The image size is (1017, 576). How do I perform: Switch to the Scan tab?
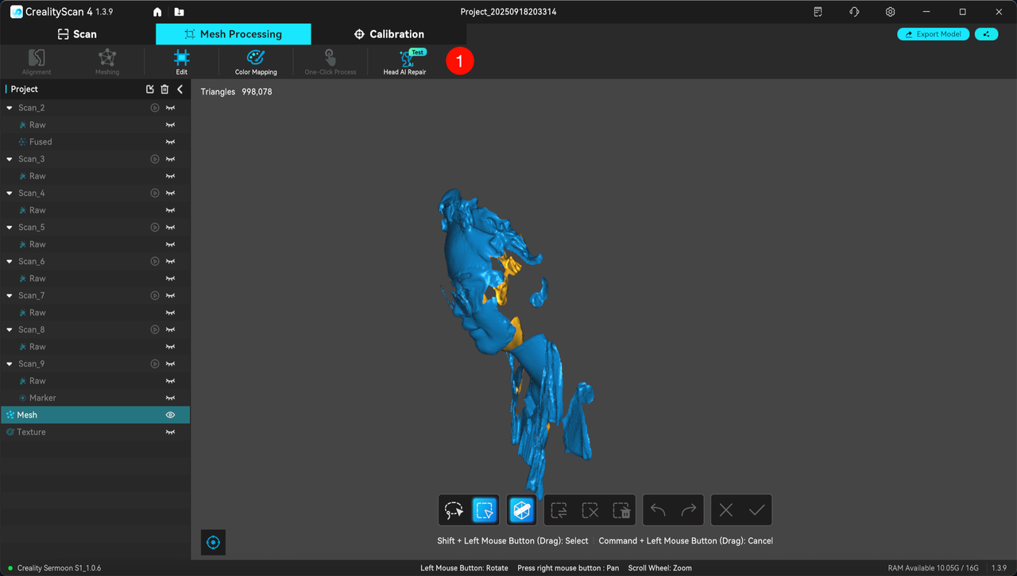[x=77, y=34]
